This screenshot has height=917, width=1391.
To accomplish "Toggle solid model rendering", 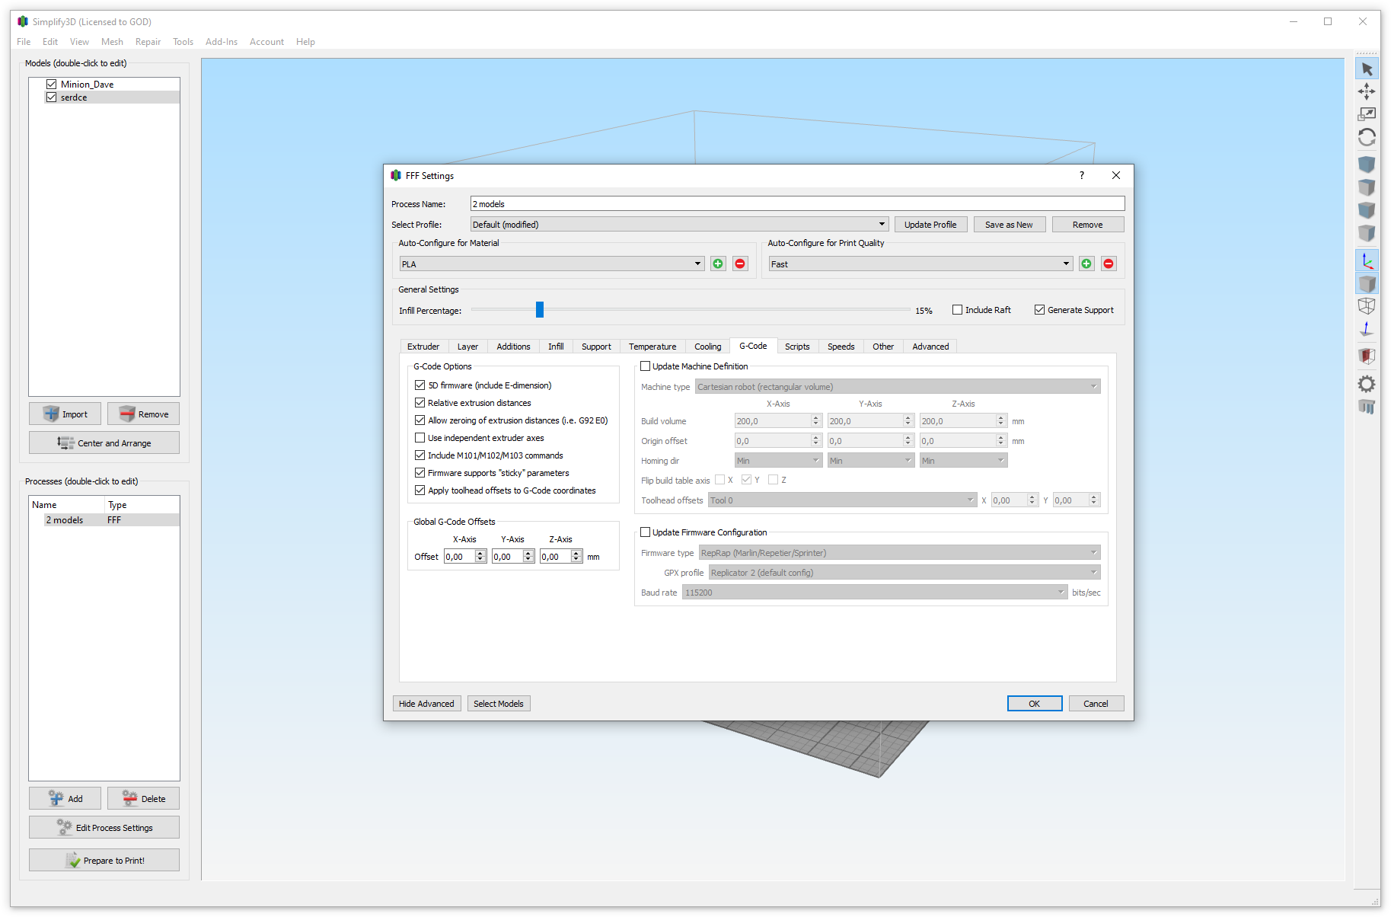I will 1367,283.
